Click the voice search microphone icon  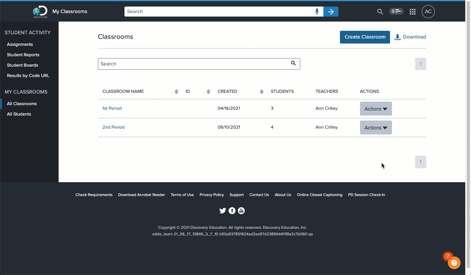[x=317, y=11]
